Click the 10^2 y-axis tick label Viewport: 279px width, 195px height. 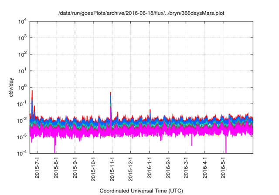tap(22, 54)
